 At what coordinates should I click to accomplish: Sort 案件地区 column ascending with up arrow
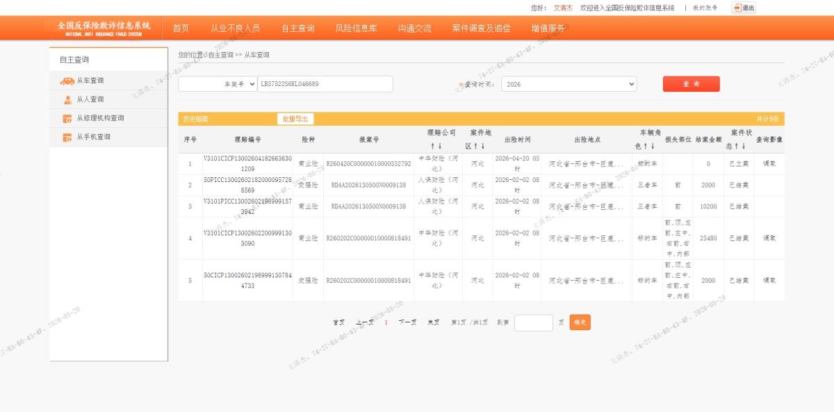[x=475, y=146]
